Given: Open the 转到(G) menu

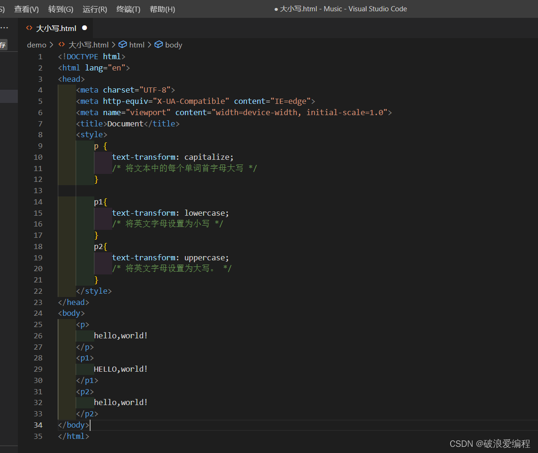Looking at the screenshot, I should 61,9.
